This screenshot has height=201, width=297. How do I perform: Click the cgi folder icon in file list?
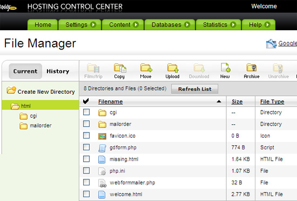tap(102, 113)
